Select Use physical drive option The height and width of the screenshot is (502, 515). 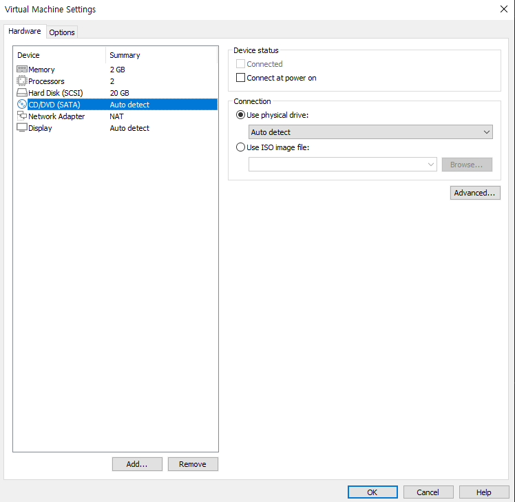(240, 115)
